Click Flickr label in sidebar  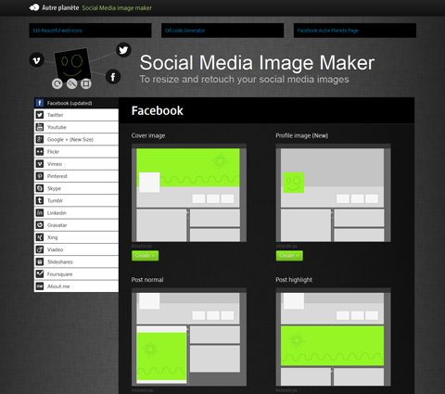pos(53,152)
